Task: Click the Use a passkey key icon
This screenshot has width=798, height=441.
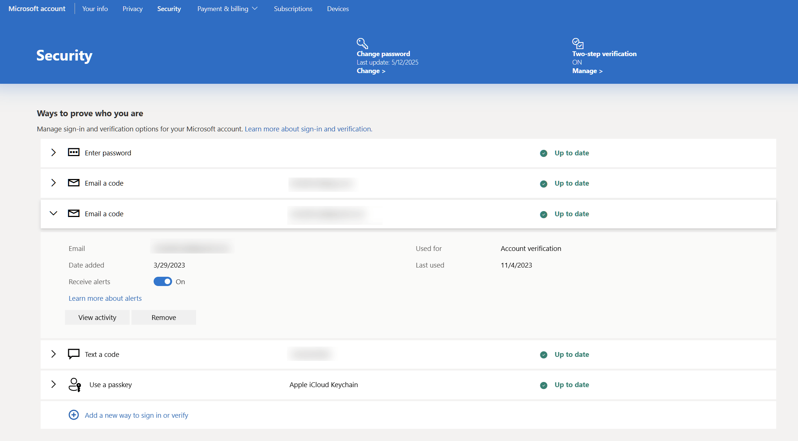Action: point(74,384)
